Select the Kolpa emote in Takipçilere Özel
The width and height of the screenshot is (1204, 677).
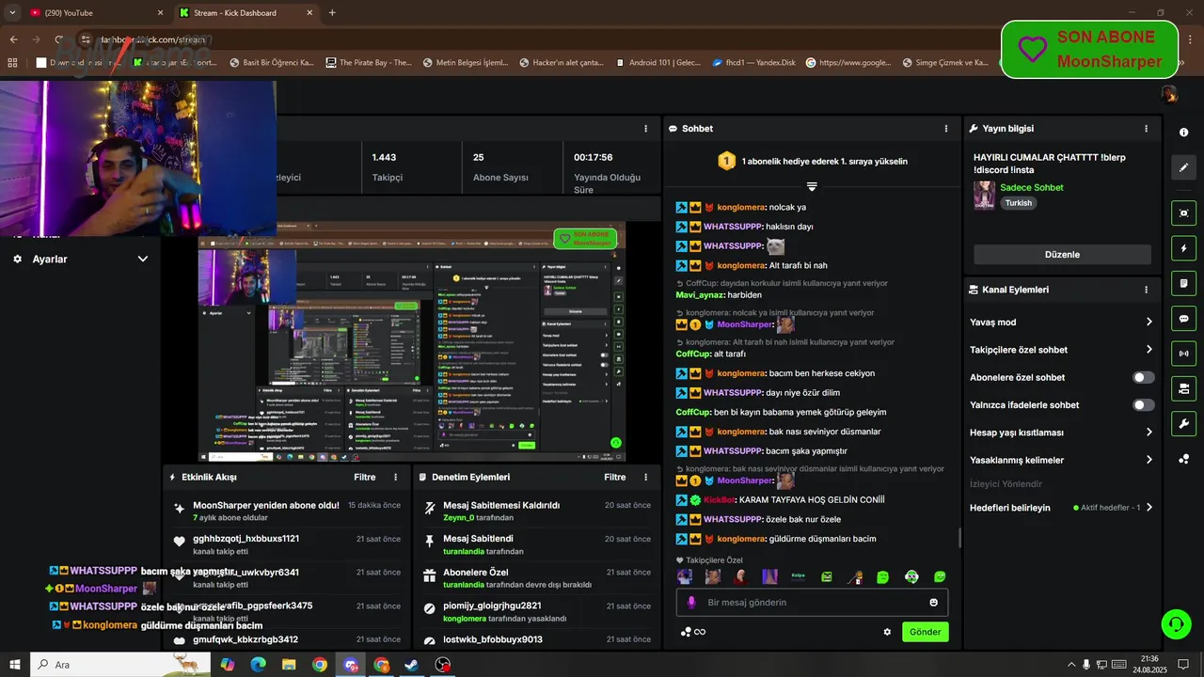[x=798, y=576]
